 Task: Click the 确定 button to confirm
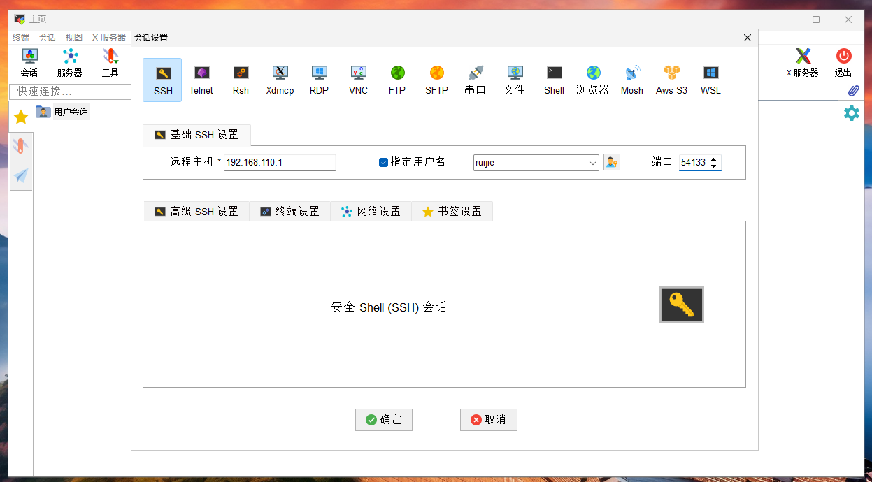(383, 420)
